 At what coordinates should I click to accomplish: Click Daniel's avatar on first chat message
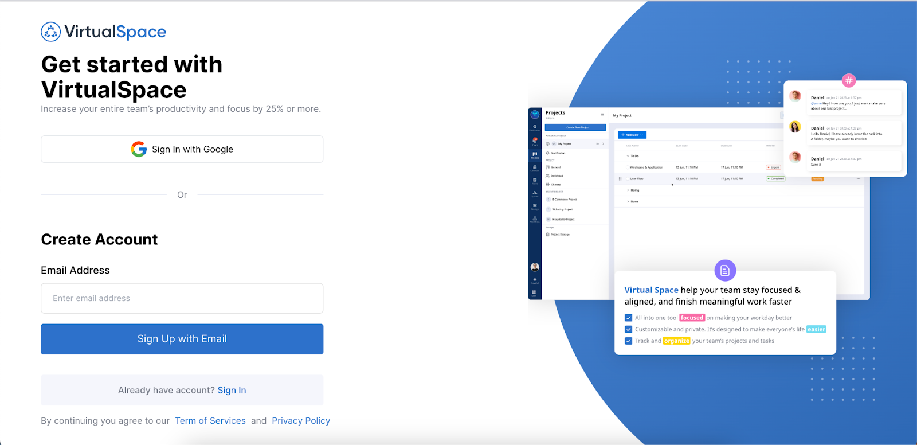point(795,96)
